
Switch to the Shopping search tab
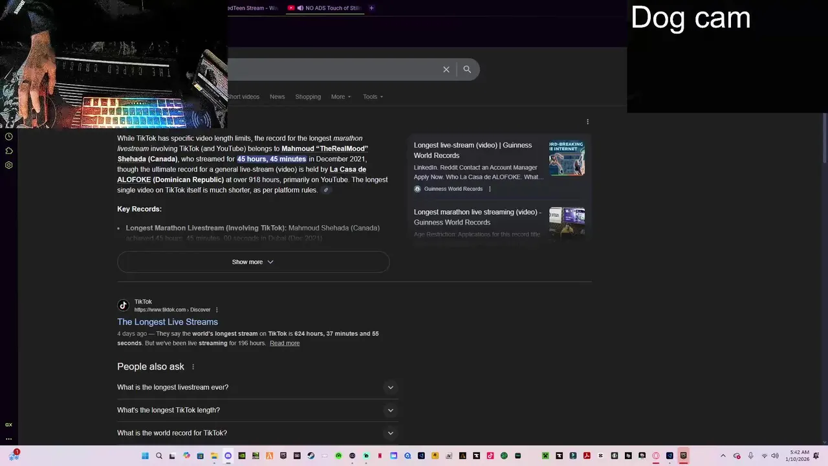pos(308,96)
